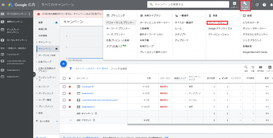The width and height of the screenshot is (273, 138).
Task: Open 最適化案 in side navigation
Action: pos(43,29)
